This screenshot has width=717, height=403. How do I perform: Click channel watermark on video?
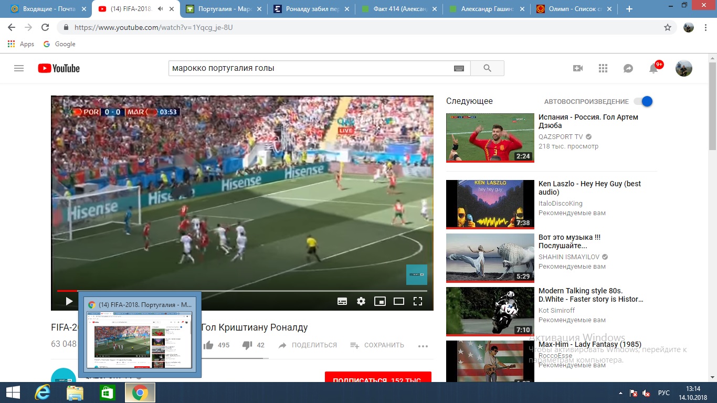[x=417, y=274]
